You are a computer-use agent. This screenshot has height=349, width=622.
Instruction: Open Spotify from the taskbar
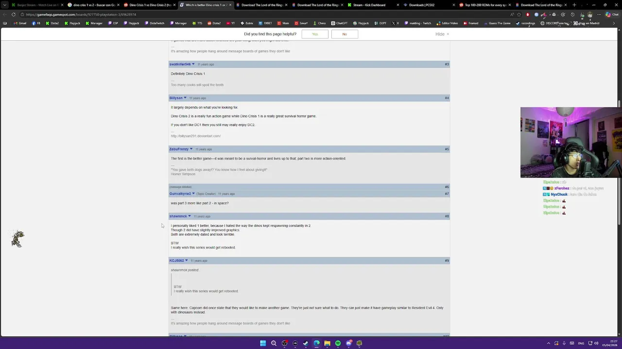point(338,343)
